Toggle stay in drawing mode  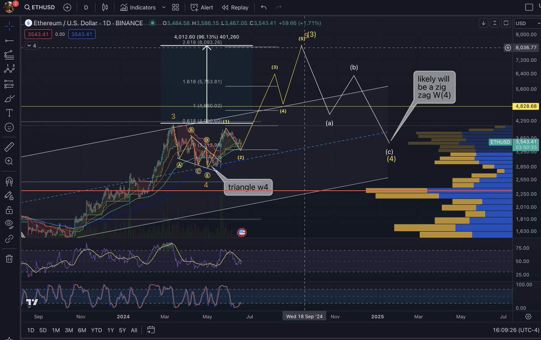tap(9, 195)
